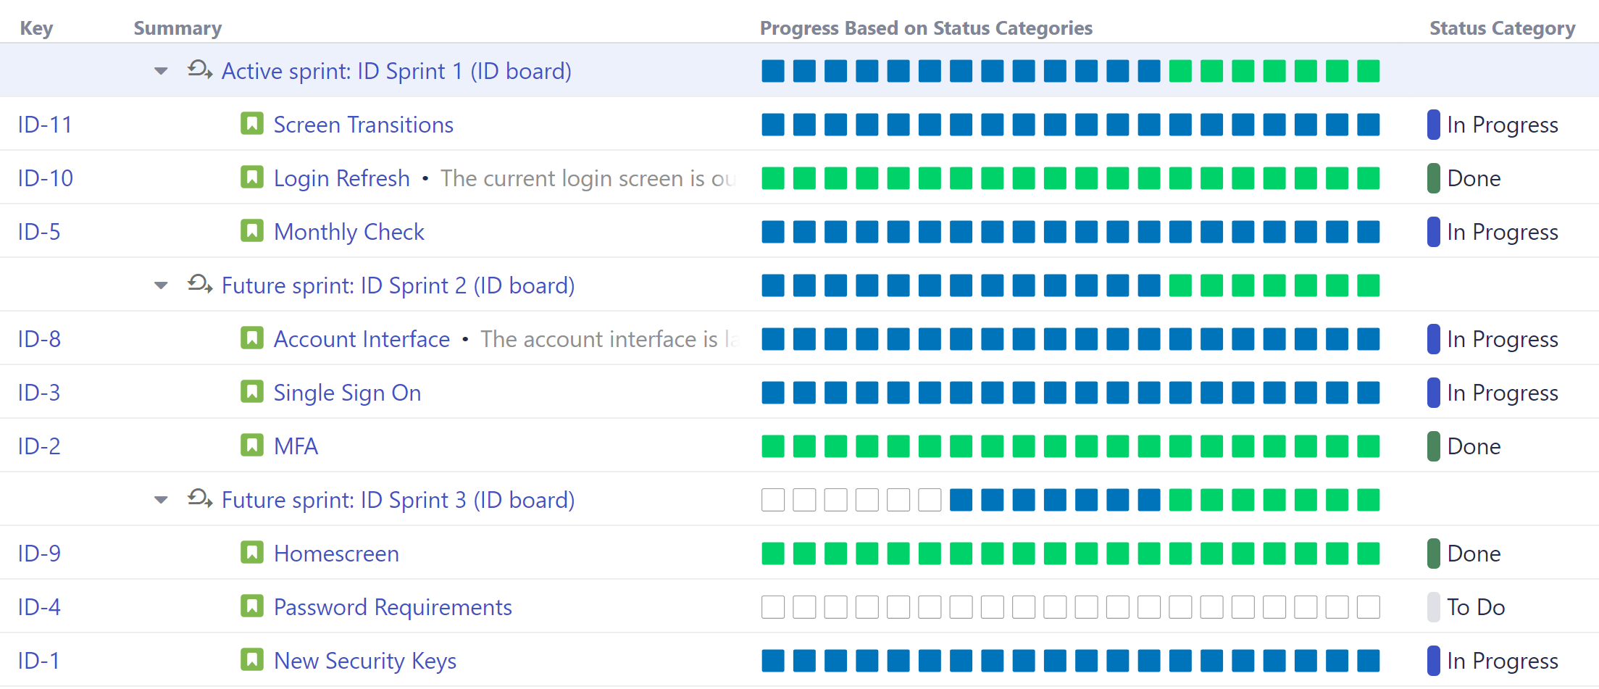This screenshot has height=689, width=1599.
Task: Collapse the Active sprint: ID Sprint 1 group
Action: click(x=160, y=70)
